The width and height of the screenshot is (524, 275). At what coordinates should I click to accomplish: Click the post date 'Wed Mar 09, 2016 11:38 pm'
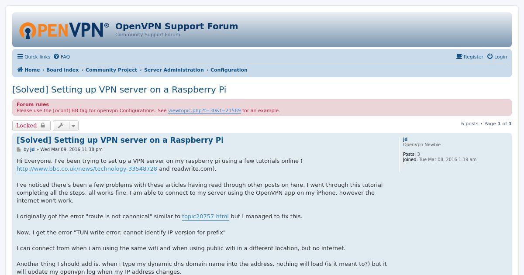point(71,150)
